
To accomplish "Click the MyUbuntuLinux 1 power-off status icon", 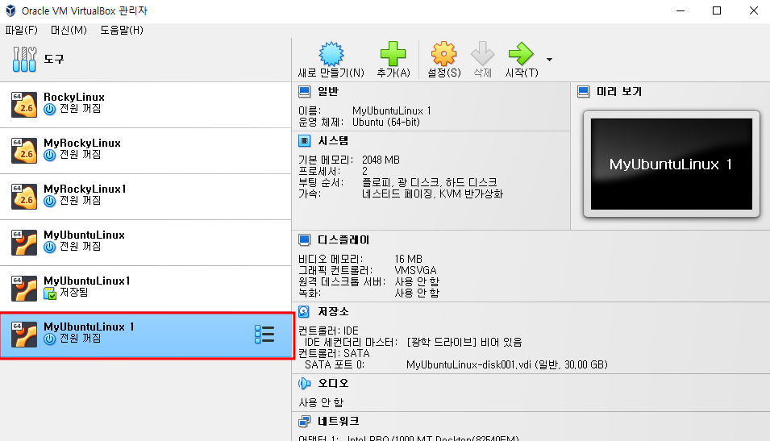I will tap(50, 339).
